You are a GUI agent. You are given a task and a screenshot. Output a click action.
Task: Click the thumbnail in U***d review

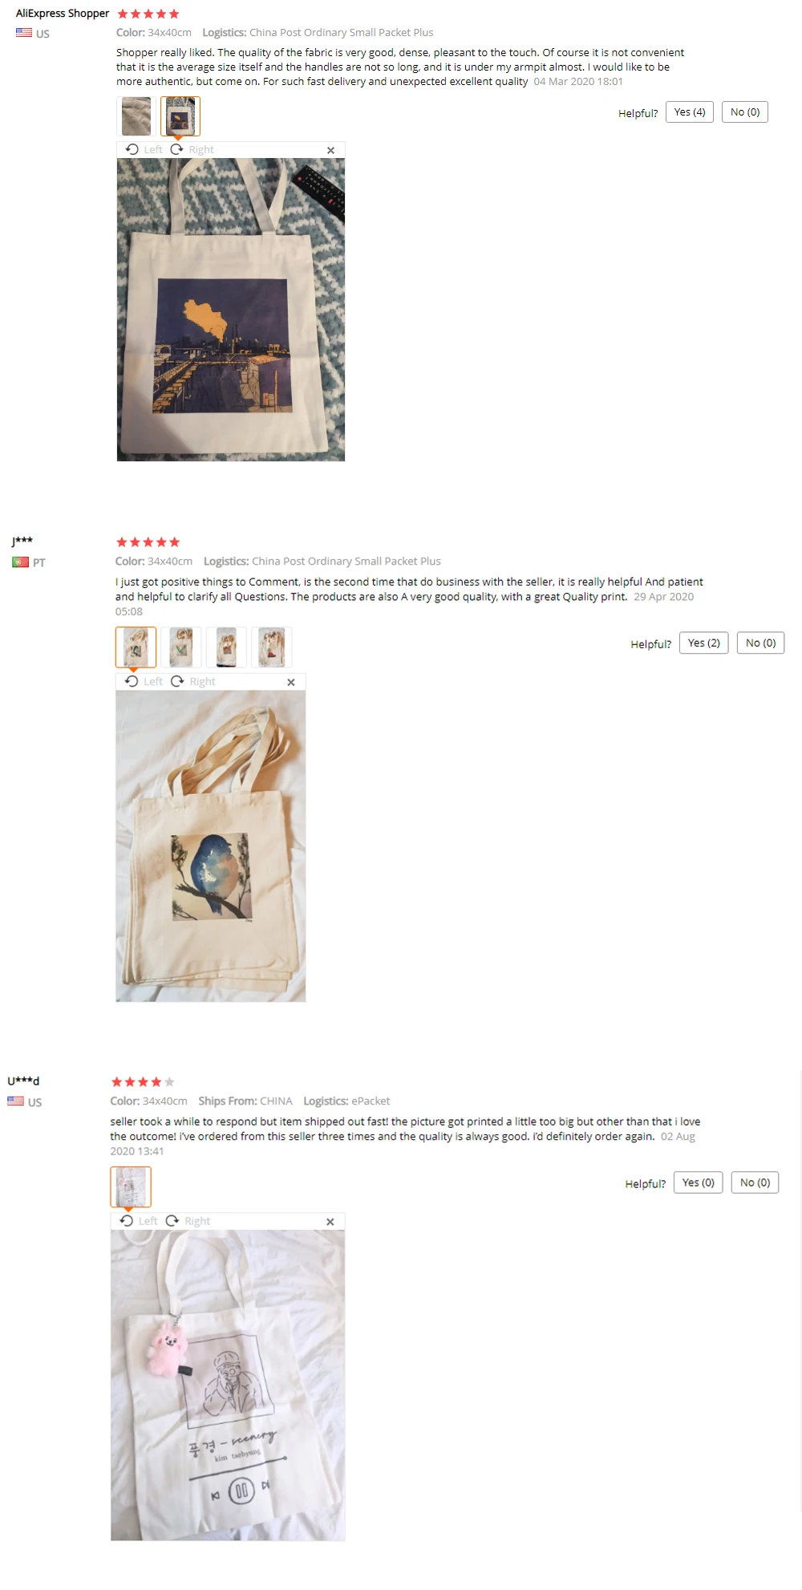131,1186
